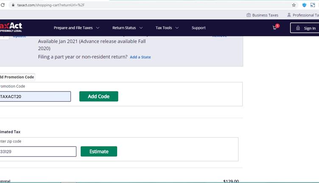Click the Remove link
Viewport: 319px width, 183px height.
pos(219,36)
